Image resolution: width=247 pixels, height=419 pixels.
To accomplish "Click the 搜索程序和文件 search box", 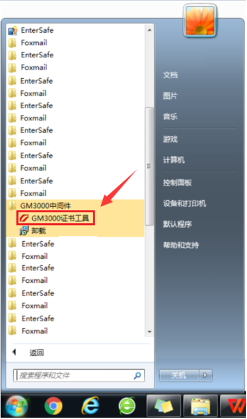I will (x=79, y=375).
